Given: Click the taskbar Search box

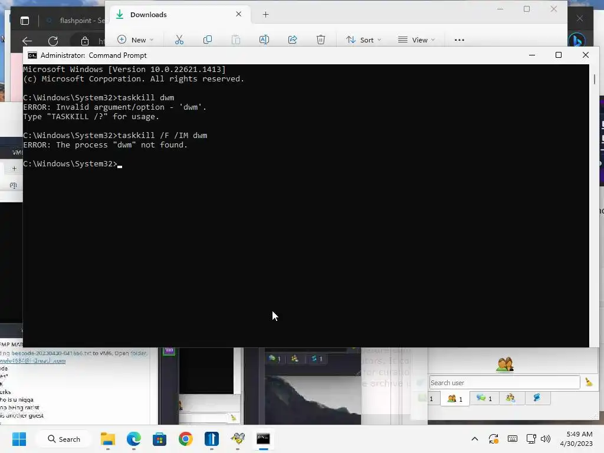Looking at the screenshot, I should (64, 439).
